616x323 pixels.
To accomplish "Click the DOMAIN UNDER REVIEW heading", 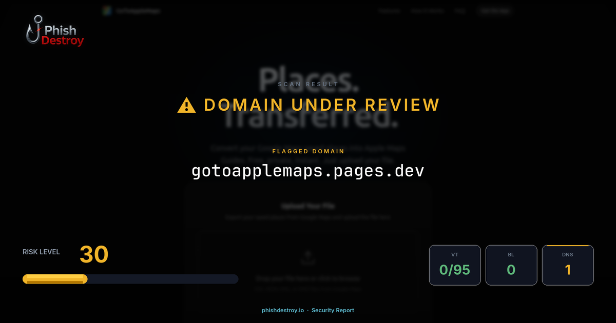I will [322, 104].
